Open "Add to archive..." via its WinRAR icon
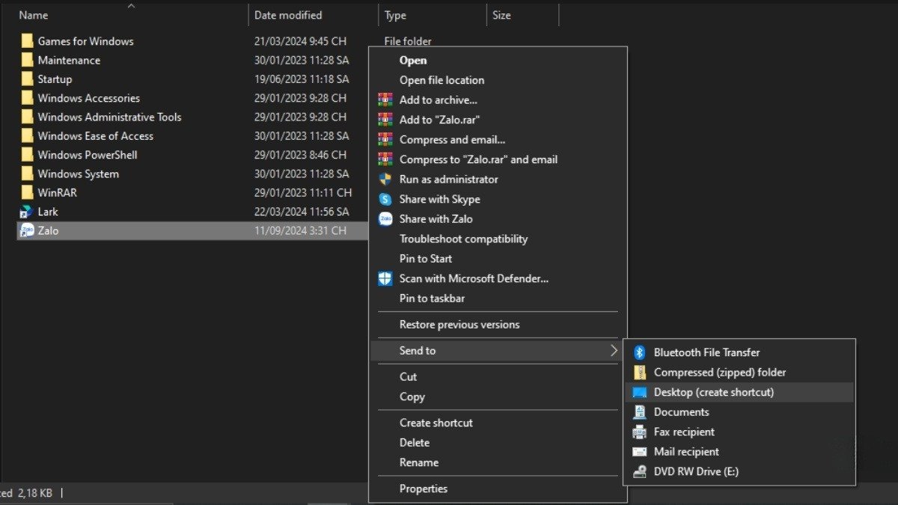Image resolution: width=898 pixels, height=505 pixels. [x=385, y=100]
